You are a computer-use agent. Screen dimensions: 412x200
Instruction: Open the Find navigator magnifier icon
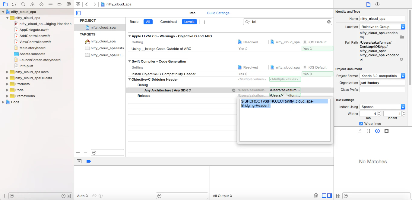(23, 5)
